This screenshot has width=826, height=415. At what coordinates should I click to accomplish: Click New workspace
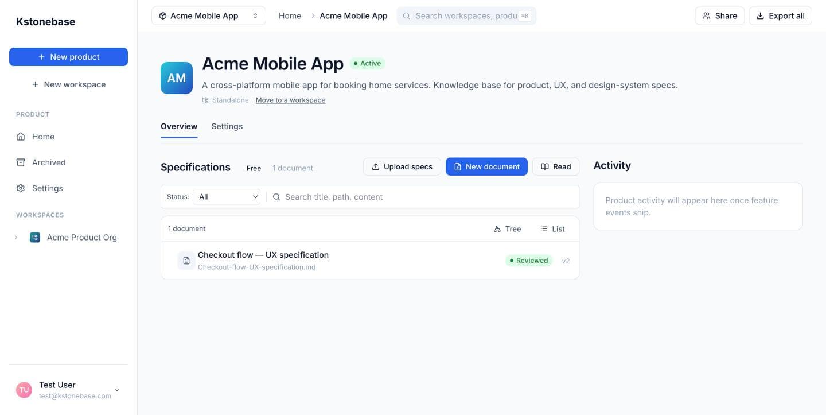click(x=68, y=84)
